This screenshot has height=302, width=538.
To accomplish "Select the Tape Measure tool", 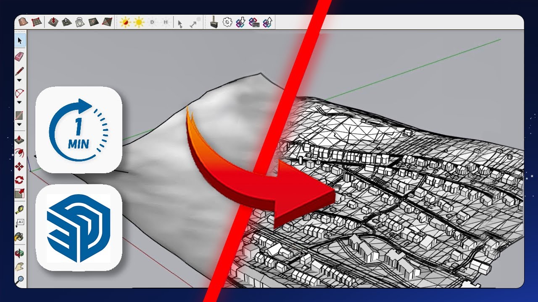I will (19, 209).
